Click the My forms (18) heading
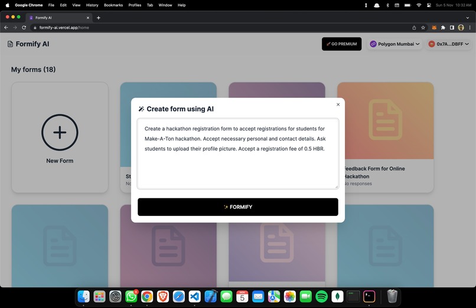The image size is (476, 308). click(x=34, y=70)
